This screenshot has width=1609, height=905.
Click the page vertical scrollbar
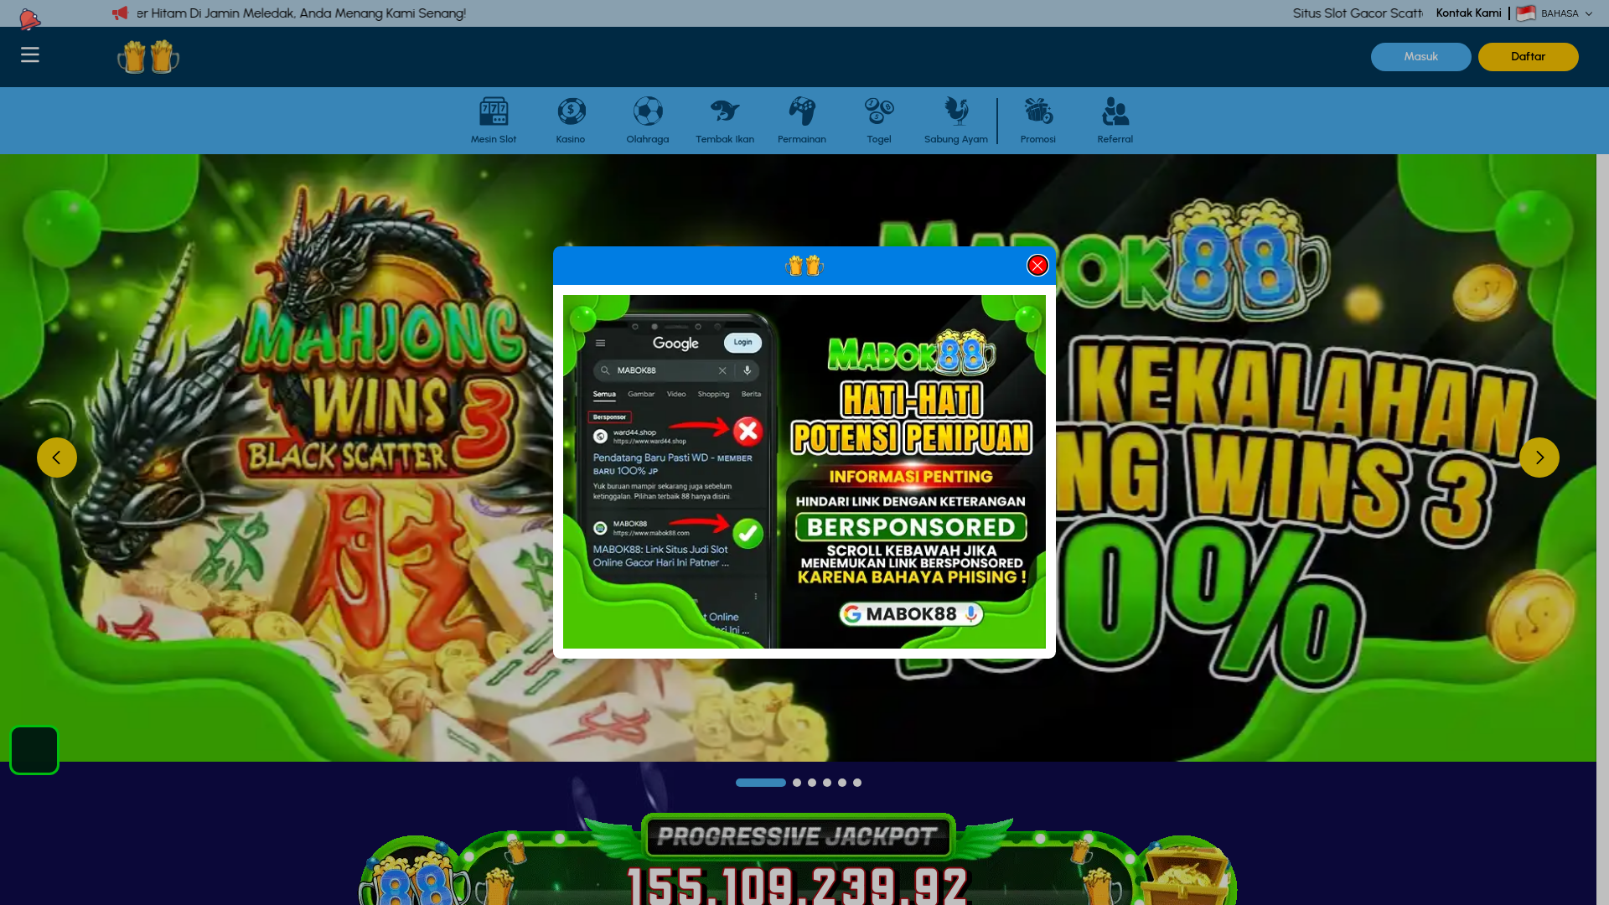pos(1602,530)
